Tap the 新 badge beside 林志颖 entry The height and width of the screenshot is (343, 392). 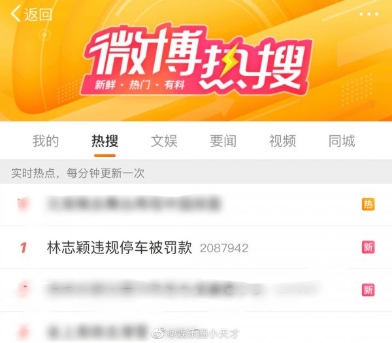point(368,247)
